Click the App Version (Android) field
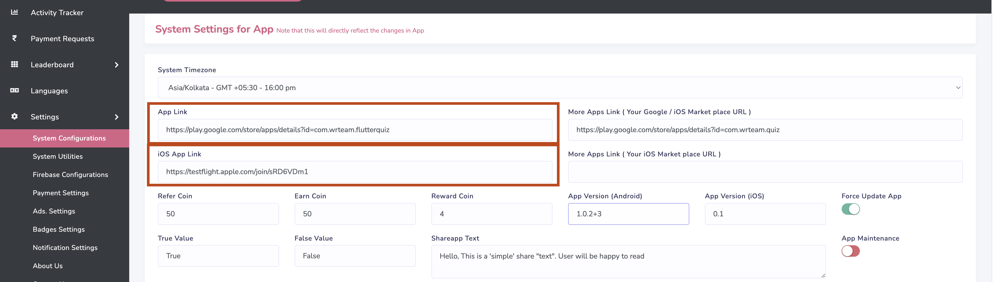993x282 pixels. 628,214
